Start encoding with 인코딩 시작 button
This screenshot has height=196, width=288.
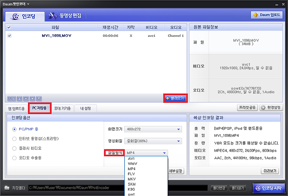[268, 188]
